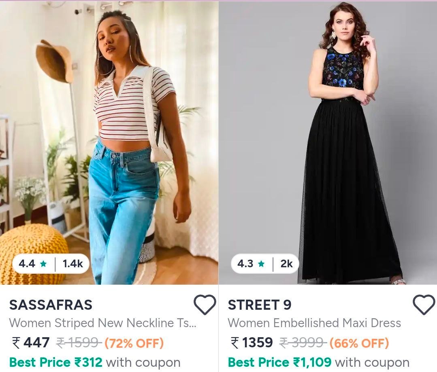Viewport: 437px width, 372px height.
Task: Open the SASSAFRAS brand name link
Action: [x=51, y=305]
